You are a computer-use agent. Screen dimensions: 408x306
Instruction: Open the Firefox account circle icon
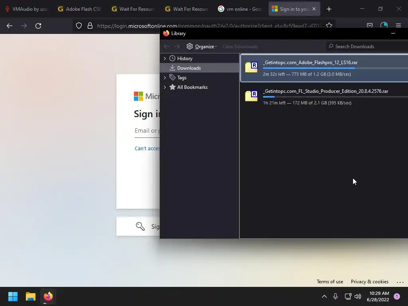(384, 25)
